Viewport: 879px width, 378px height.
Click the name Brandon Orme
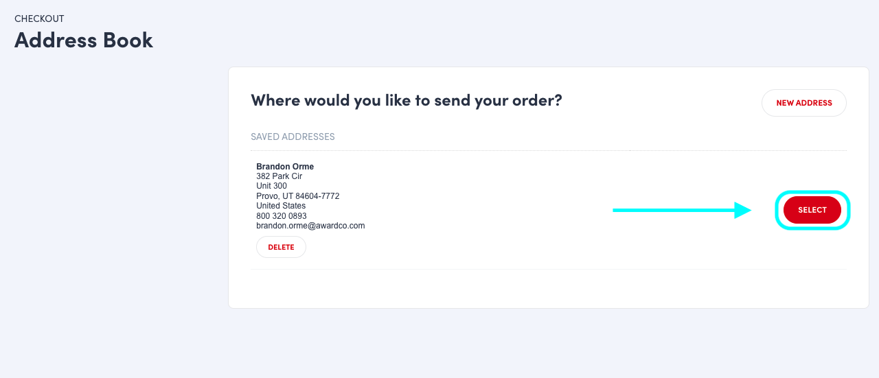[x=285, y=167]
